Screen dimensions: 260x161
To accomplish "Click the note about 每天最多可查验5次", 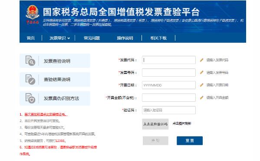I will [x=42, y=127].
